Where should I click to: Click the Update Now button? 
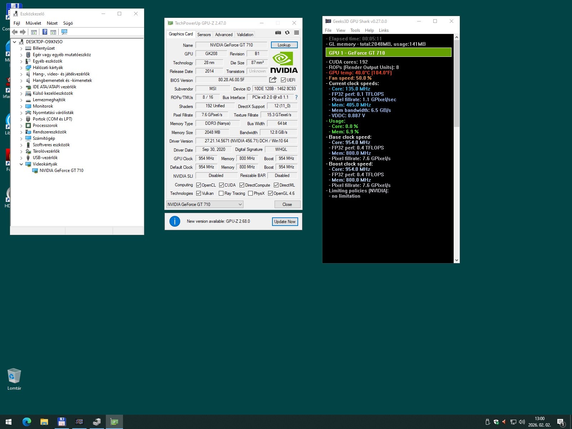point(285,222)
